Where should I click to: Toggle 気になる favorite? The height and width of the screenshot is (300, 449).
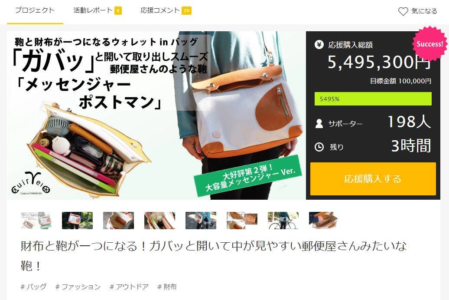pos(418,11)
